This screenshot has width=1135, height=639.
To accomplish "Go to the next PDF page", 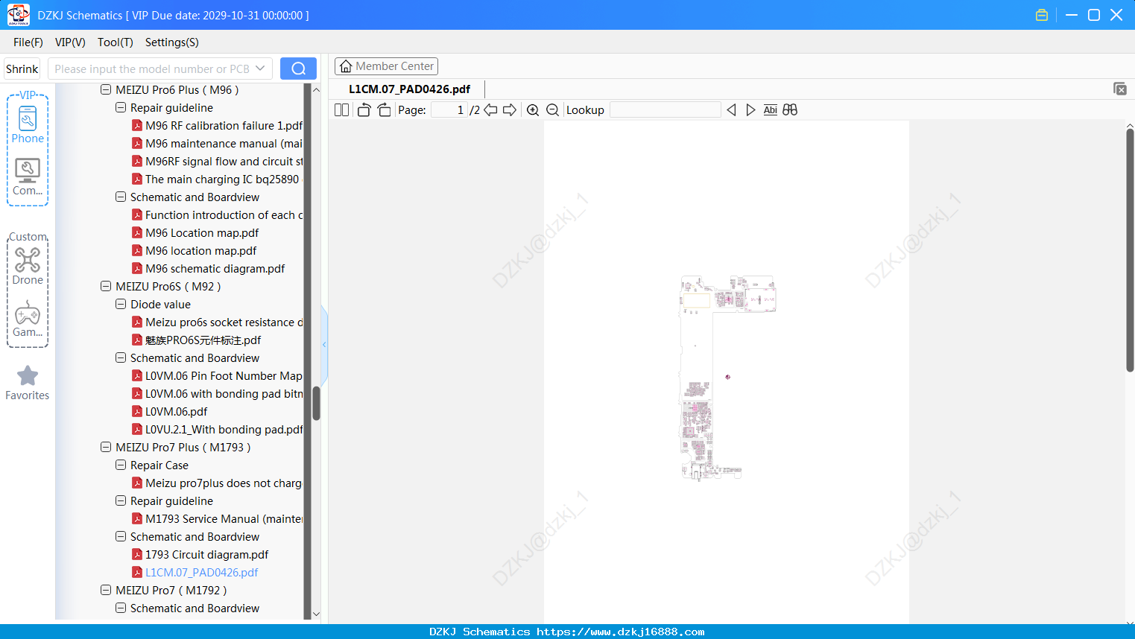I will (x=510, y=110).
